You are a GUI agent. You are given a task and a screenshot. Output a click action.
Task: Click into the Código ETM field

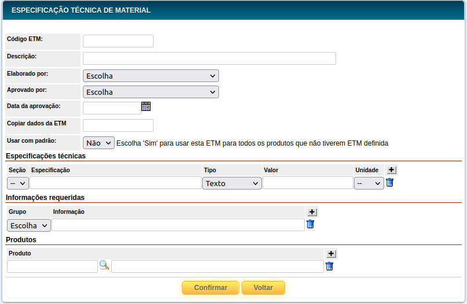click(x=118, y=41)
